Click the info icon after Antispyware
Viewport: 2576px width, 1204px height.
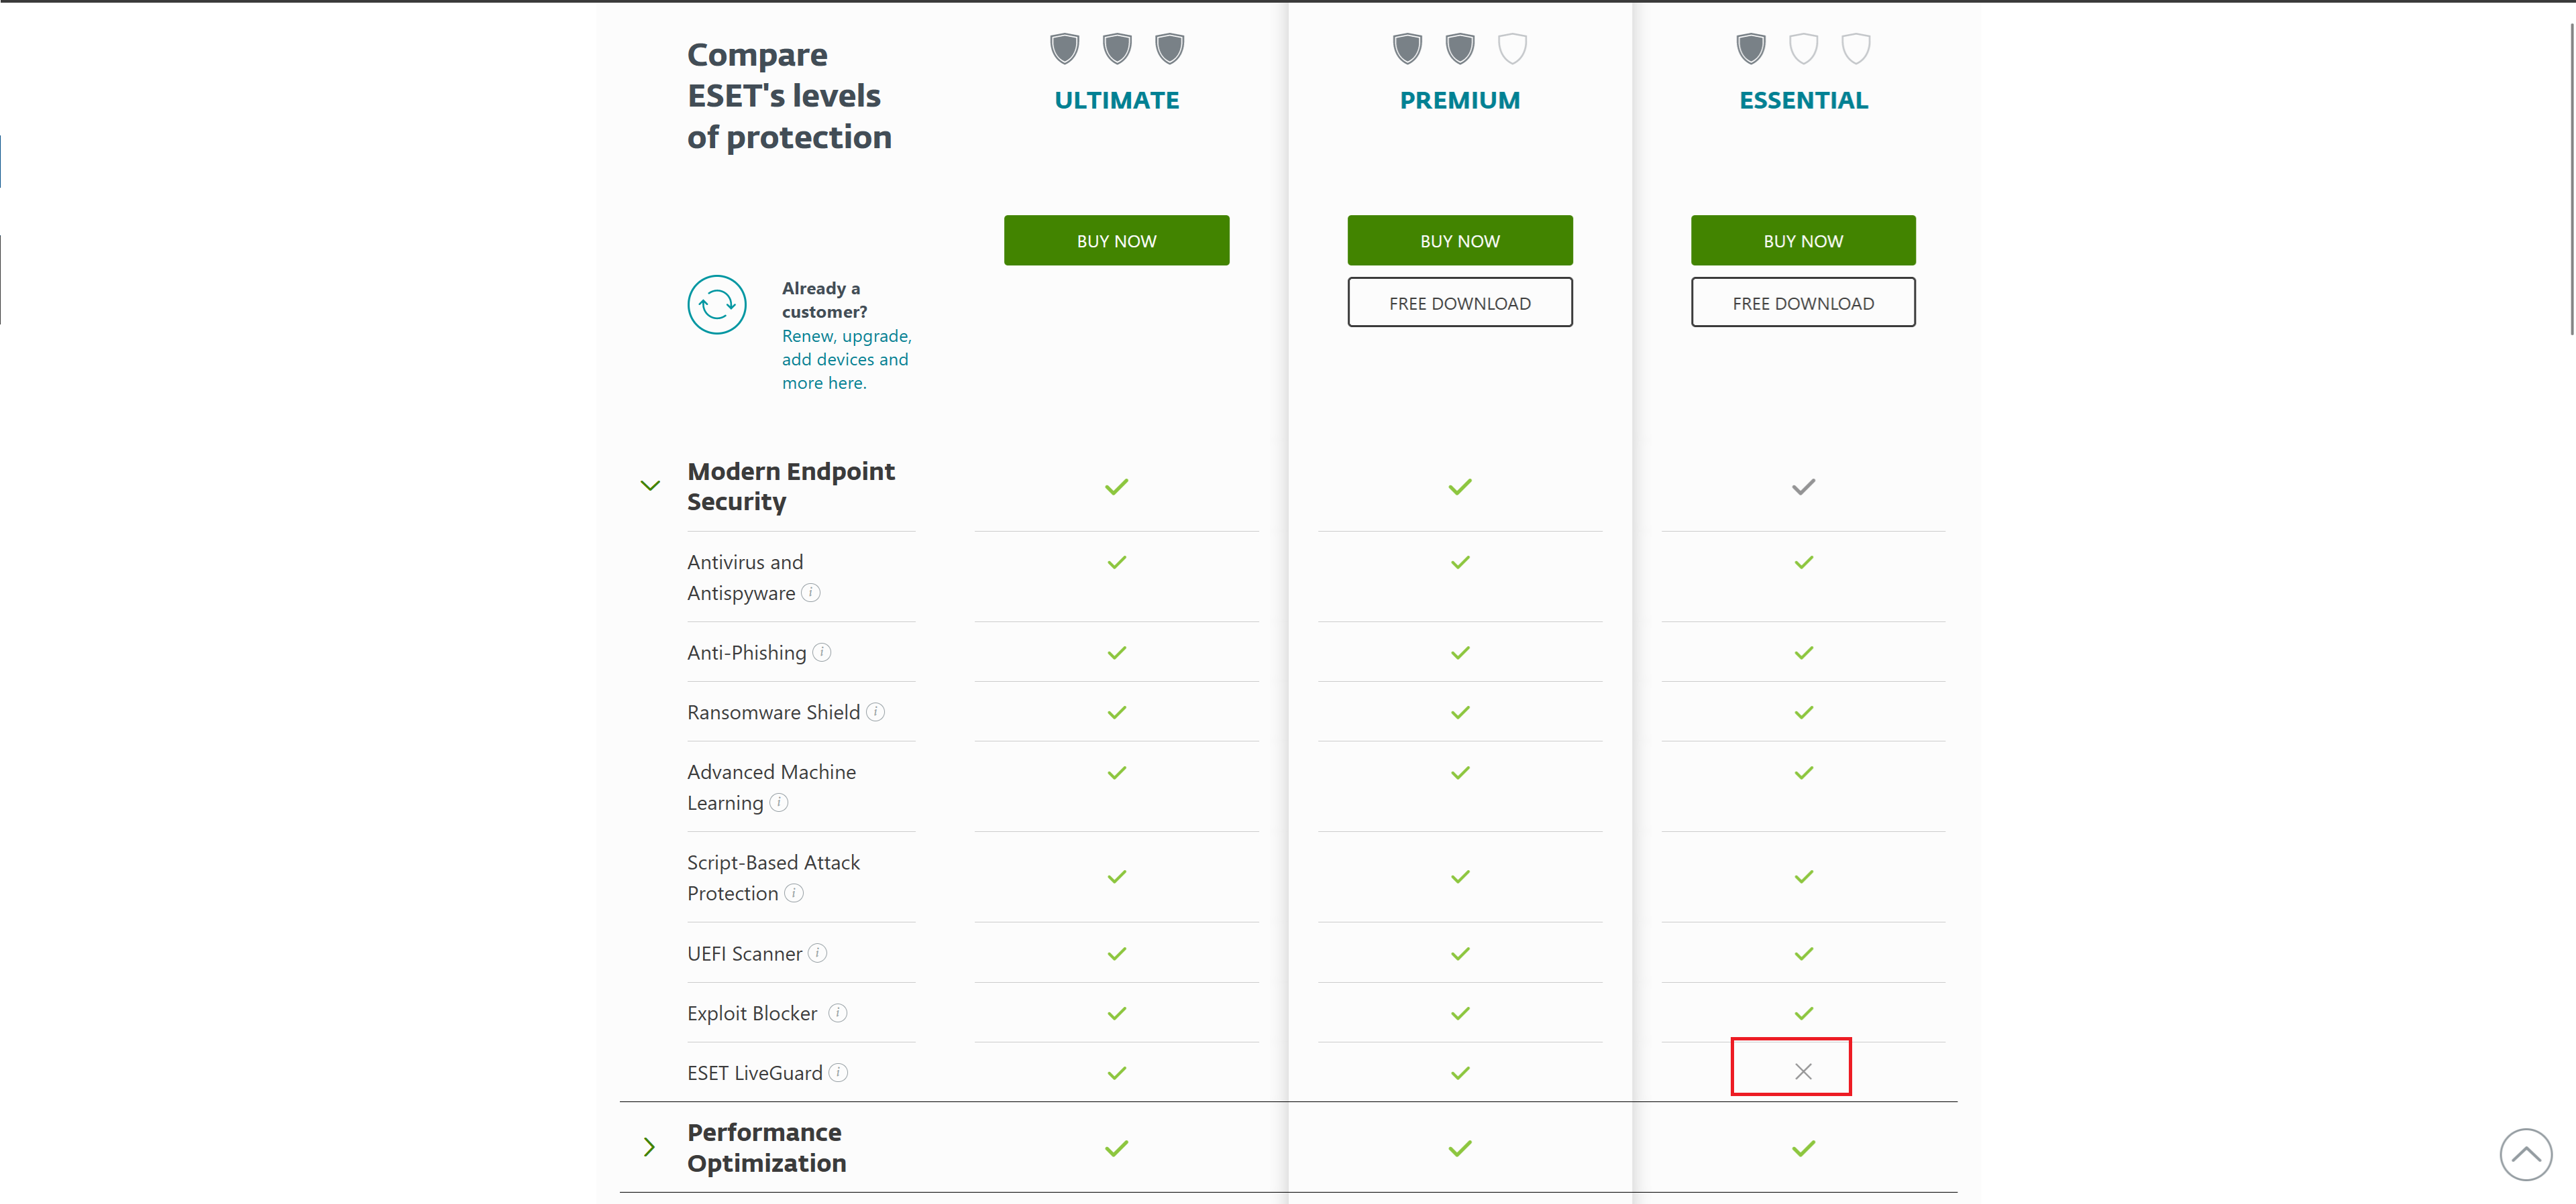(811, 593)
